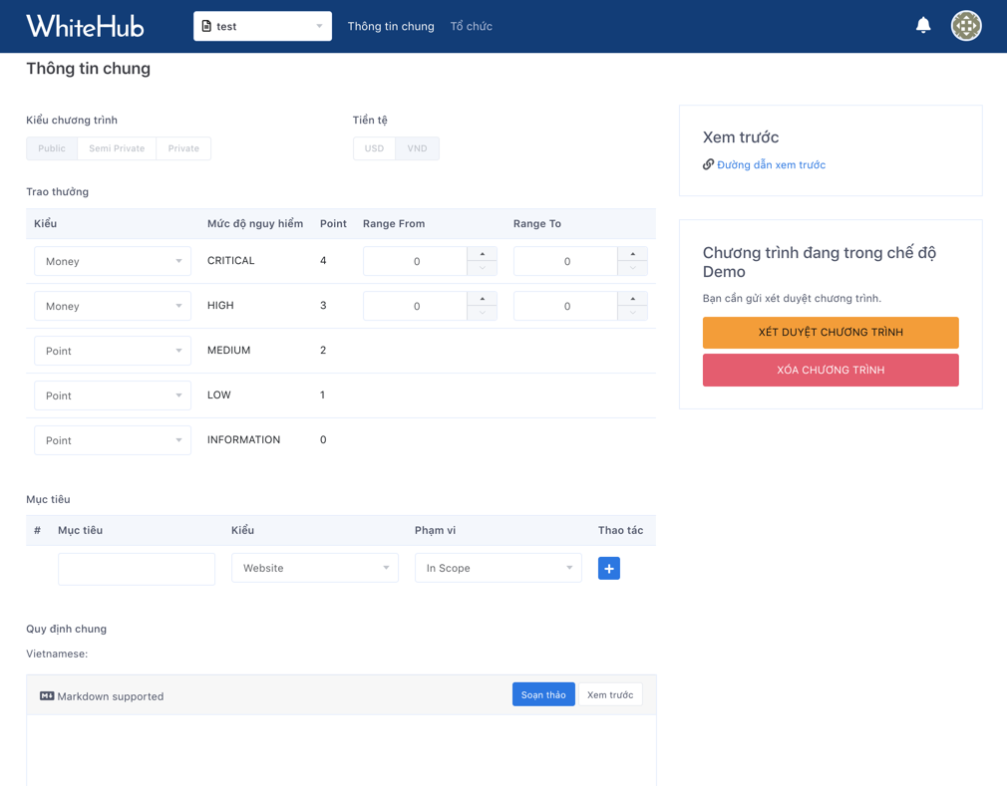Add a new objective with the blue plus button
Screen dimensions: 1007x786
pos(608,568)
